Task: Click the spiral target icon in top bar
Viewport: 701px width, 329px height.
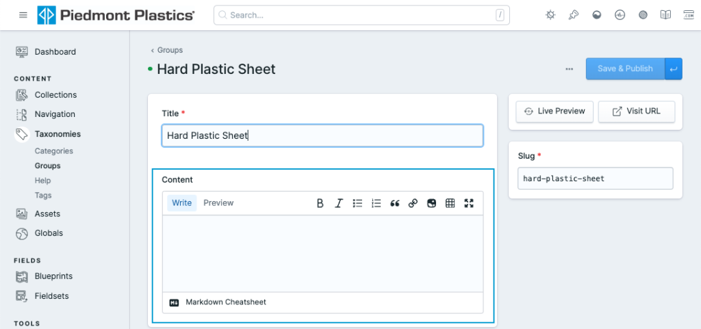Action: tap(643, 15)
